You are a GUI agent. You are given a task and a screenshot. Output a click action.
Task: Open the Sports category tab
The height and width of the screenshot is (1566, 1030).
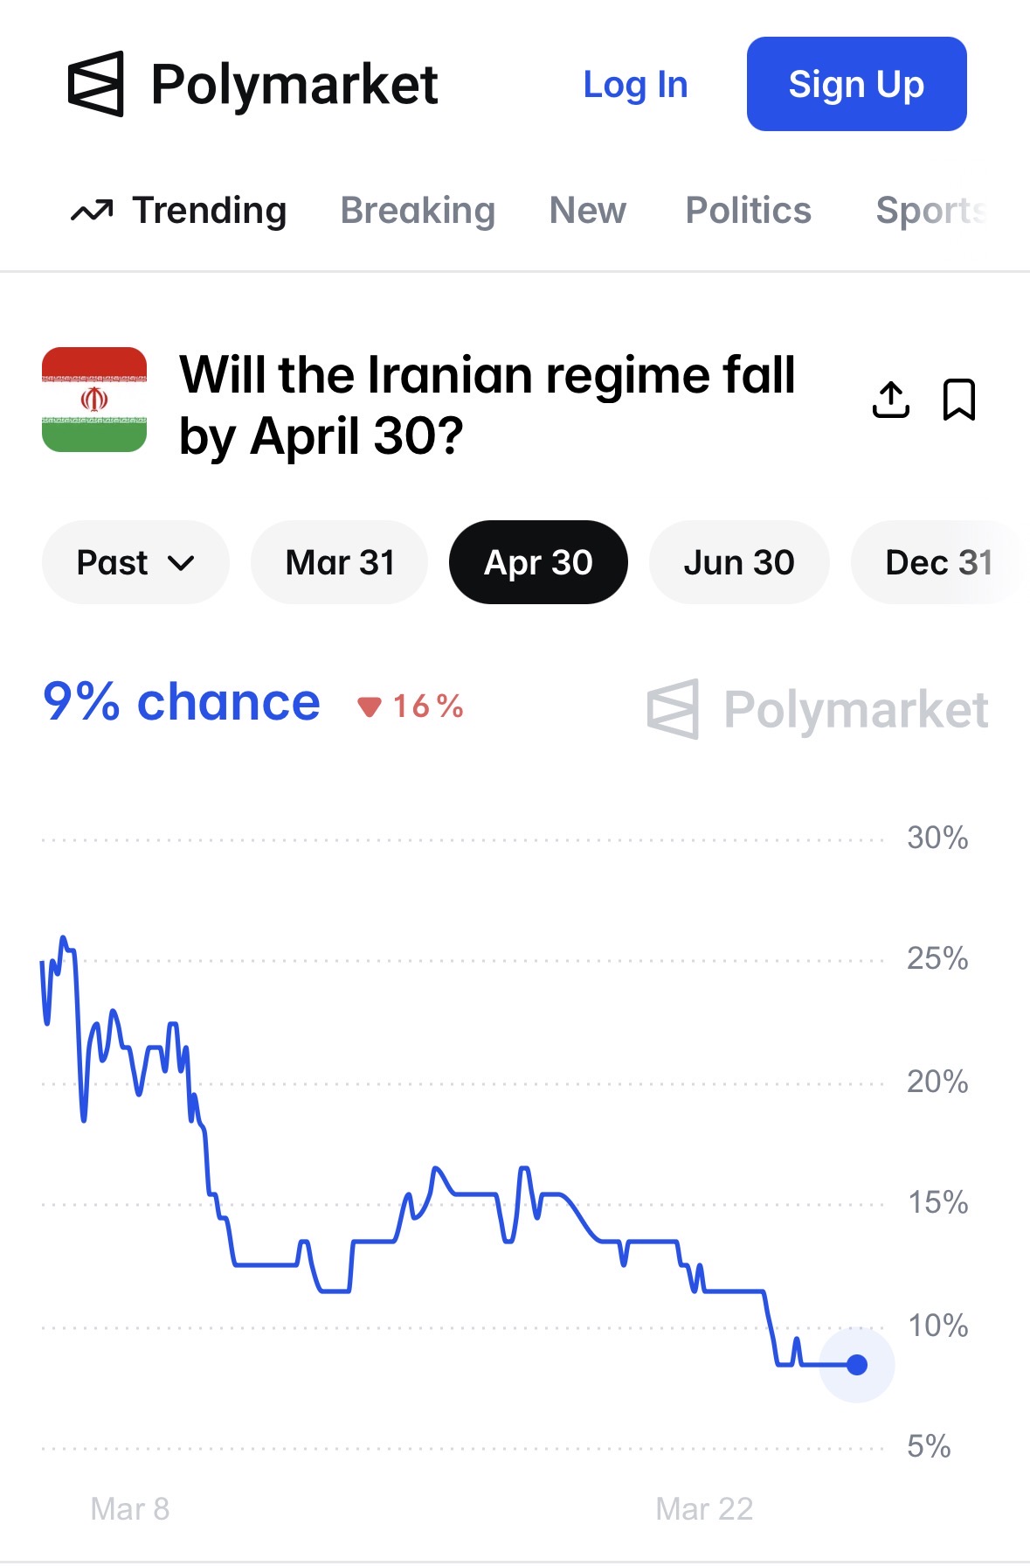pyautogui.click(x=930, y=211)
